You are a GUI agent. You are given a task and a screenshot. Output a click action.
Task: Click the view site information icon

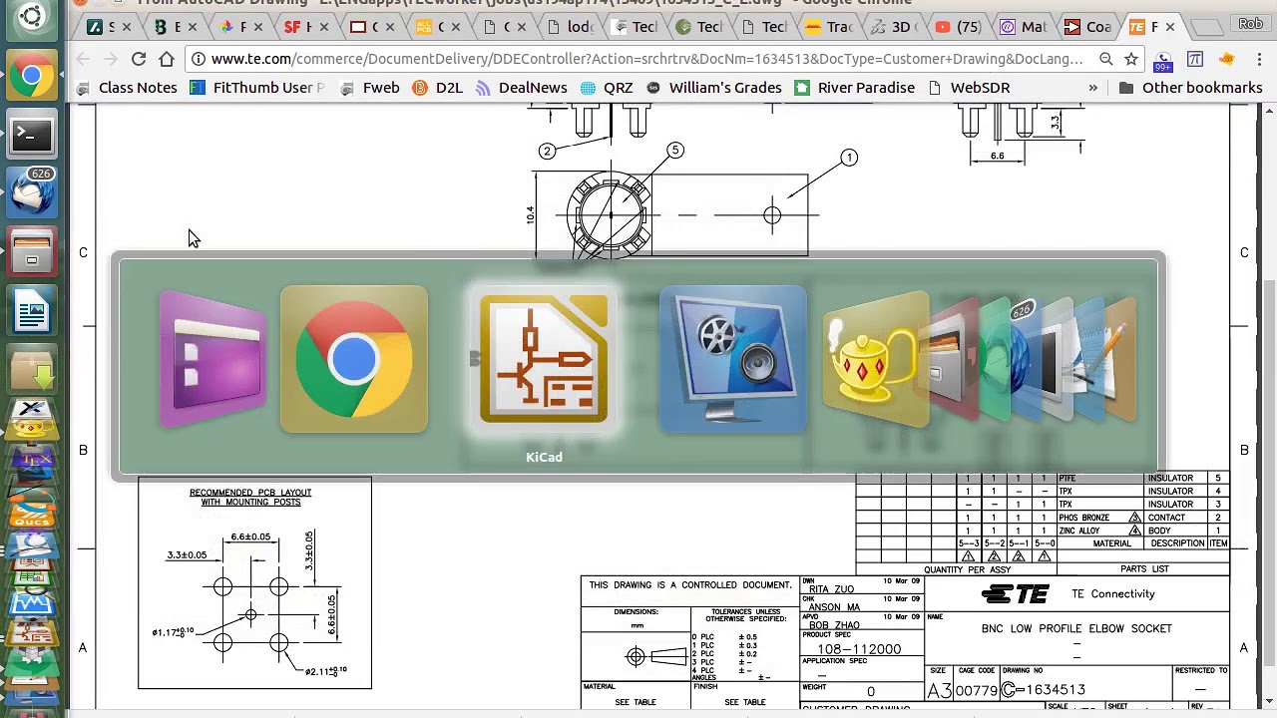tap(199, 59)
